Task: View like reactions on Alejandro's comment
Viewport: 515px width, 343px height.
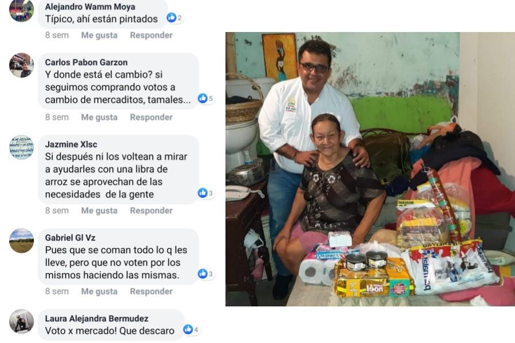Action: [175, 18]
